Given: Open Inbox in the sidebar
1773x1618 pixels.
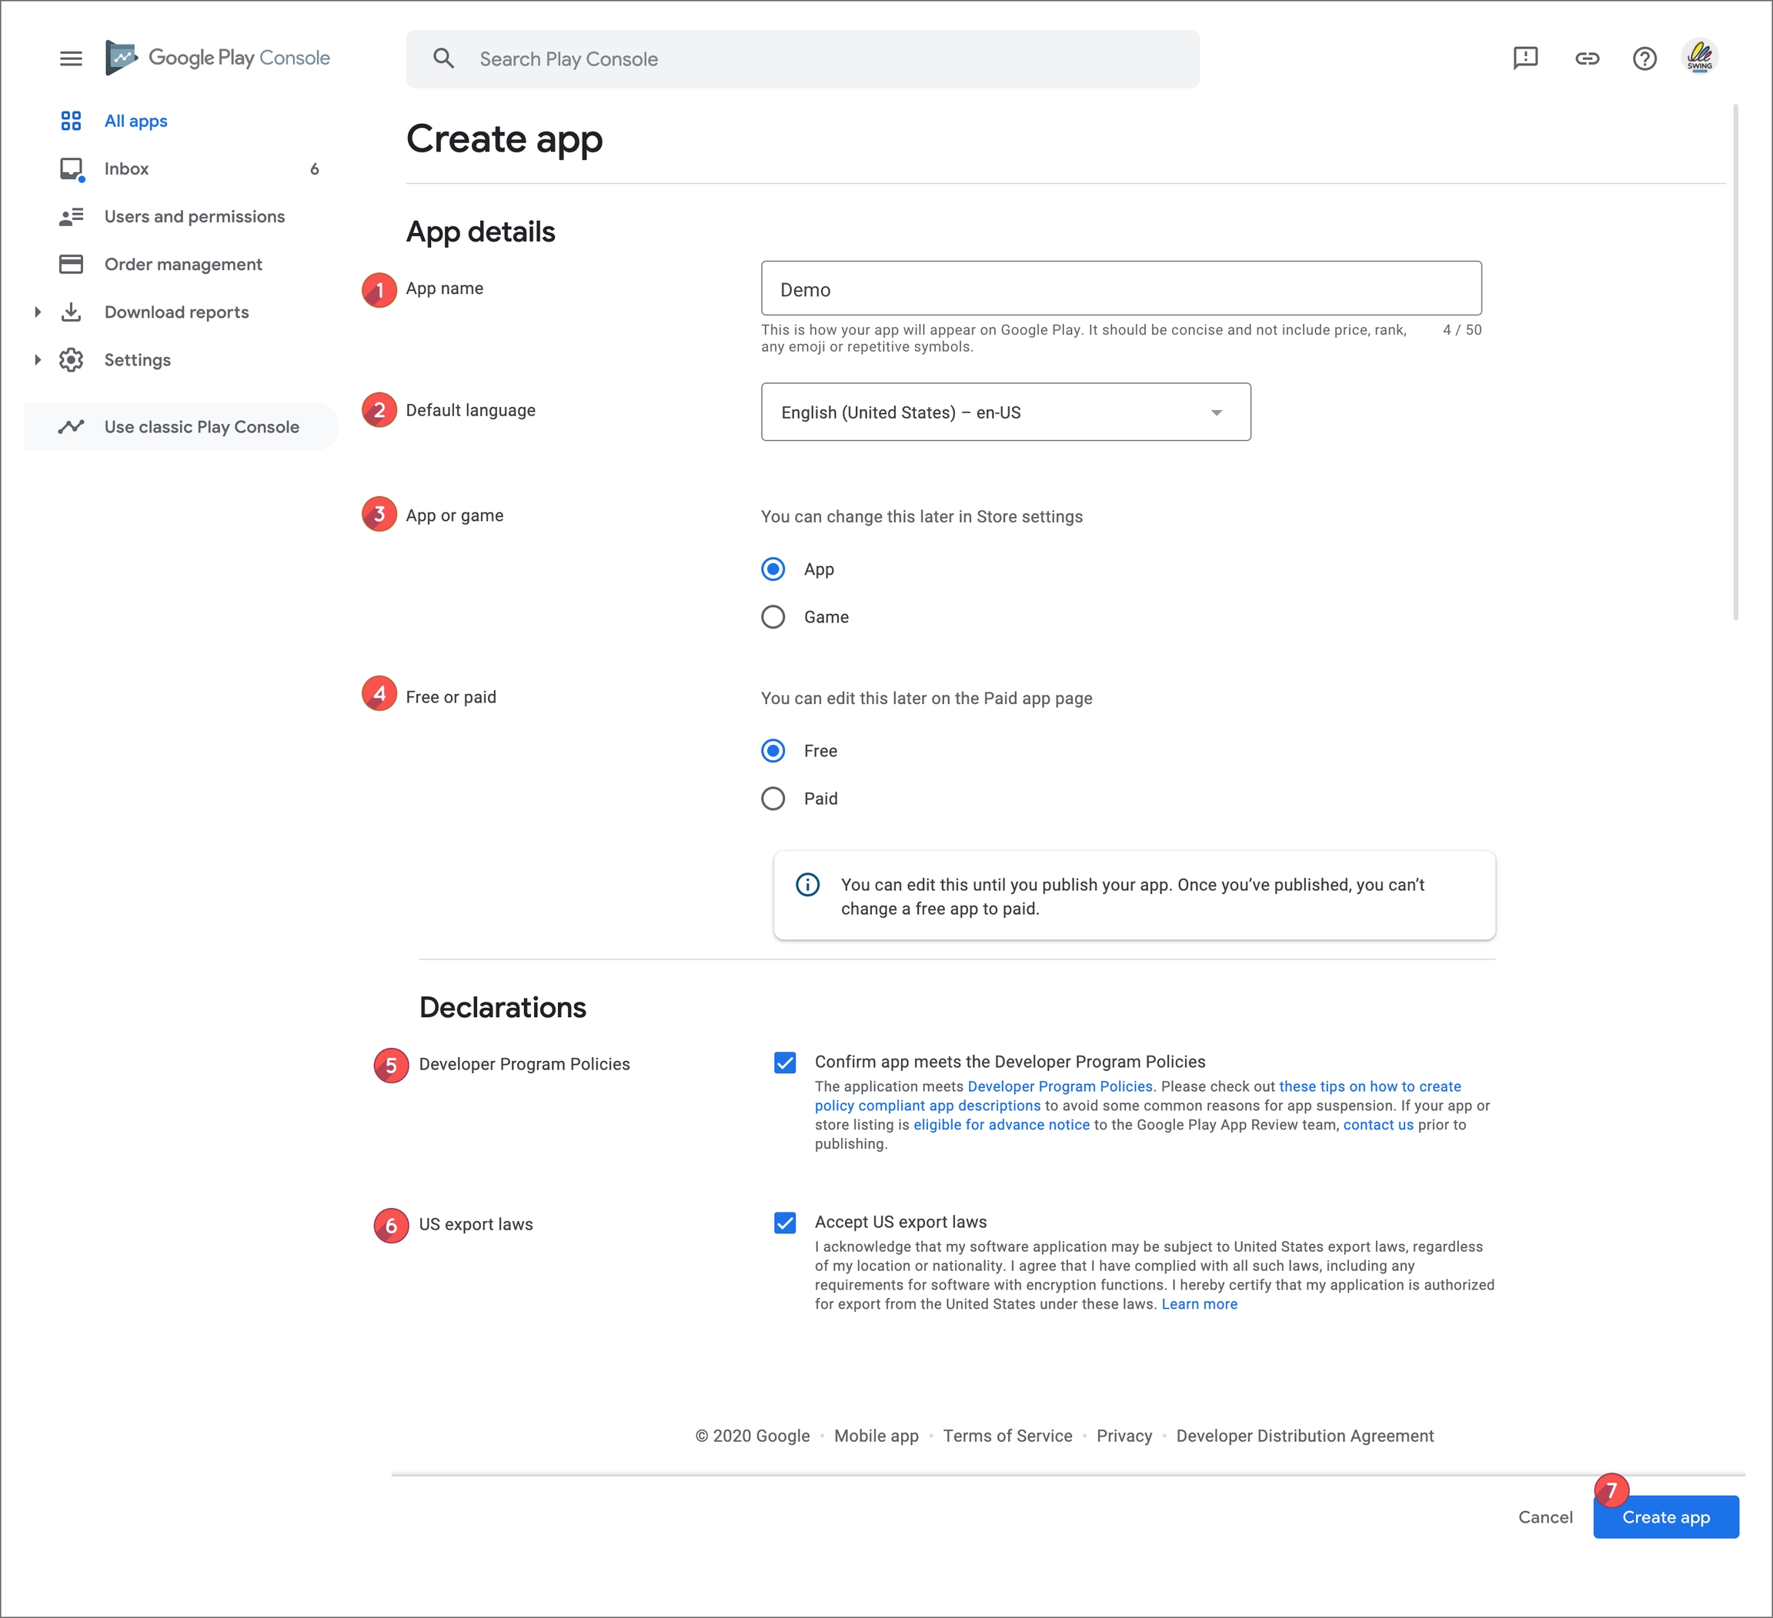Looking at the screenshot, I should (127, 168).
